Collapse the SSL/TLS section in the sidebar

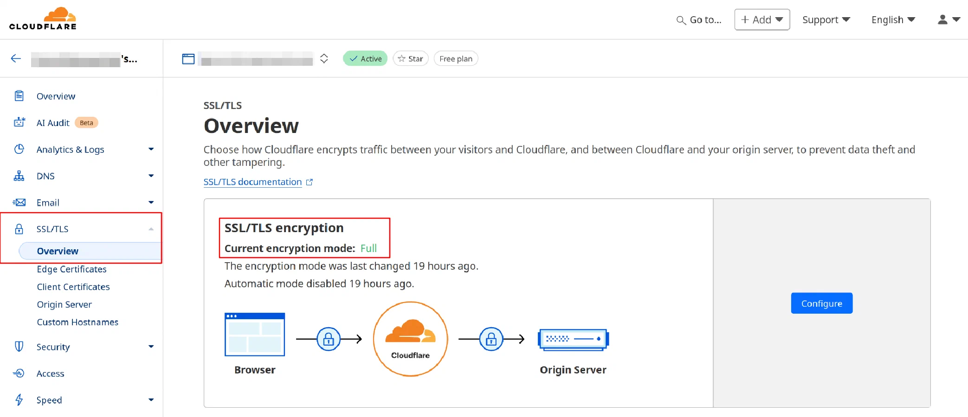click(150, 229)
